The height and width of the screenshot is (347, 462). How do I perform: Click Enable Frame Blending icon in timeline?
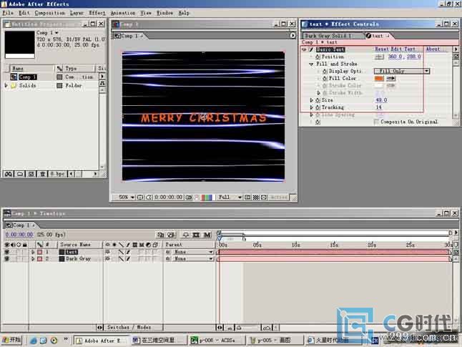[x=196, y=235]
